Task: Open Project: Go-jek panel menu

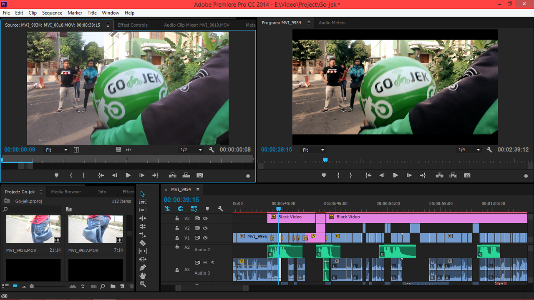Action: tap(41, 192)
